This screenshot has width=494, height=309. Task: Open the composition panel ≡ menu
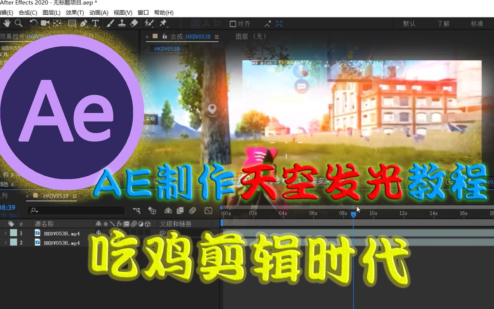(217, 37)
